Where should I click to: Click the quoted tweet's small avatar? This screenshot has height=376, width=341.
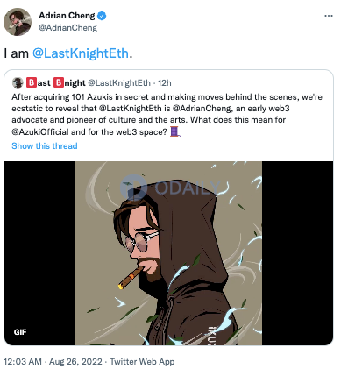pos(18,83)
